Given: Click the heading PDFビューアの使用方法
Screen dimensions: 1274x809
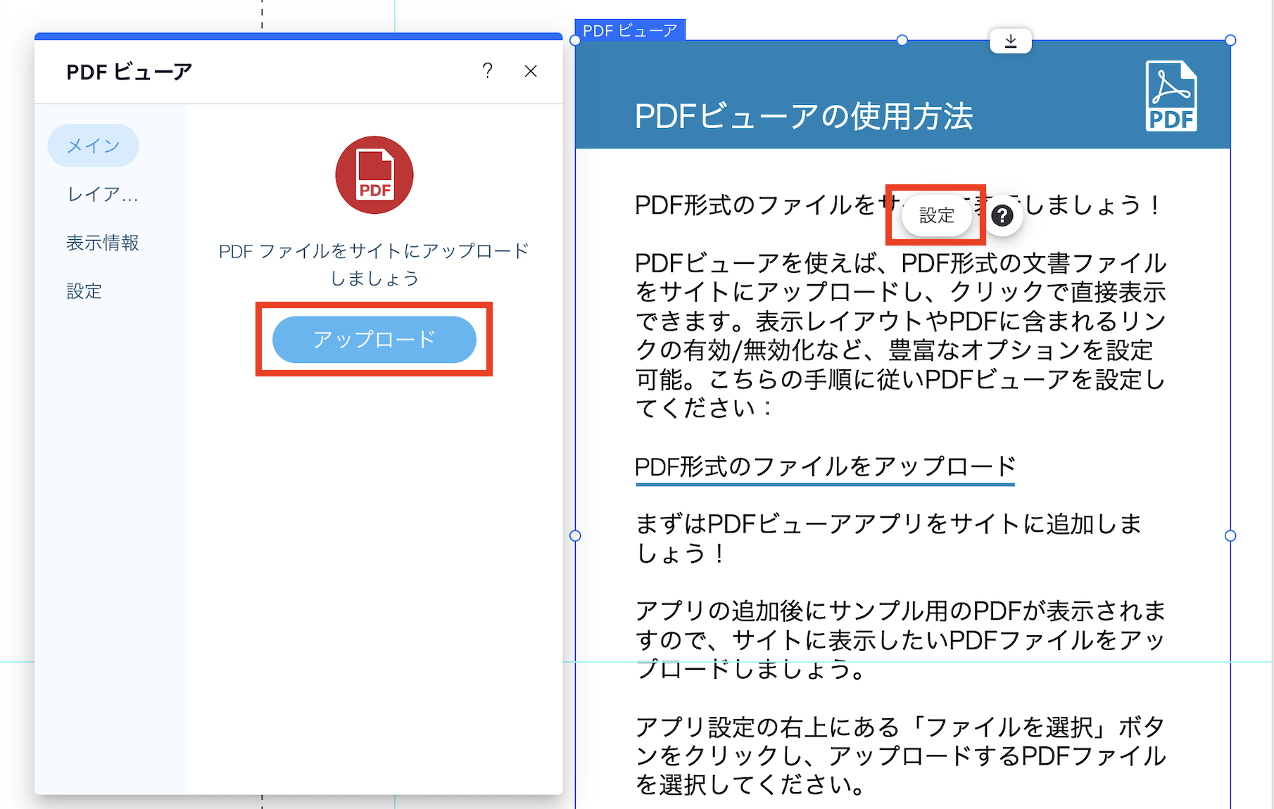Looking at the screenshot, I should click(x=802, y=118).
